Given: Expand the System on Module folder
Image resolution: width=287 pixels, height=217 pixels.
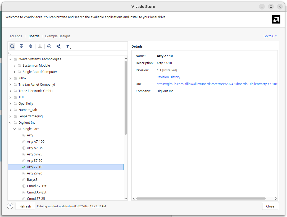Looking at the screenshot, I should (x=15, y=66).
